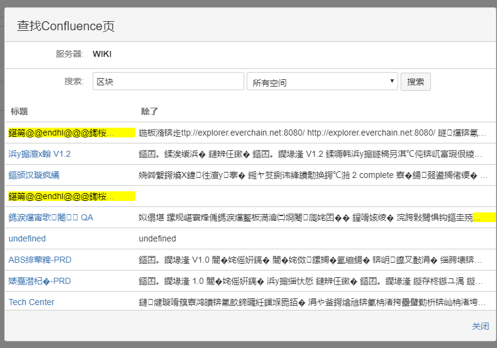Image resolution: width=497 pixels, height=348 pixels.
Task: Open the undefined title link
Action: 27,238
